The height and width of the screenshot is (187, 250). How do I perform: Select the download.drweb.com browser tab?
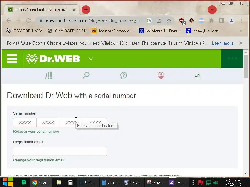pos(42,10)
